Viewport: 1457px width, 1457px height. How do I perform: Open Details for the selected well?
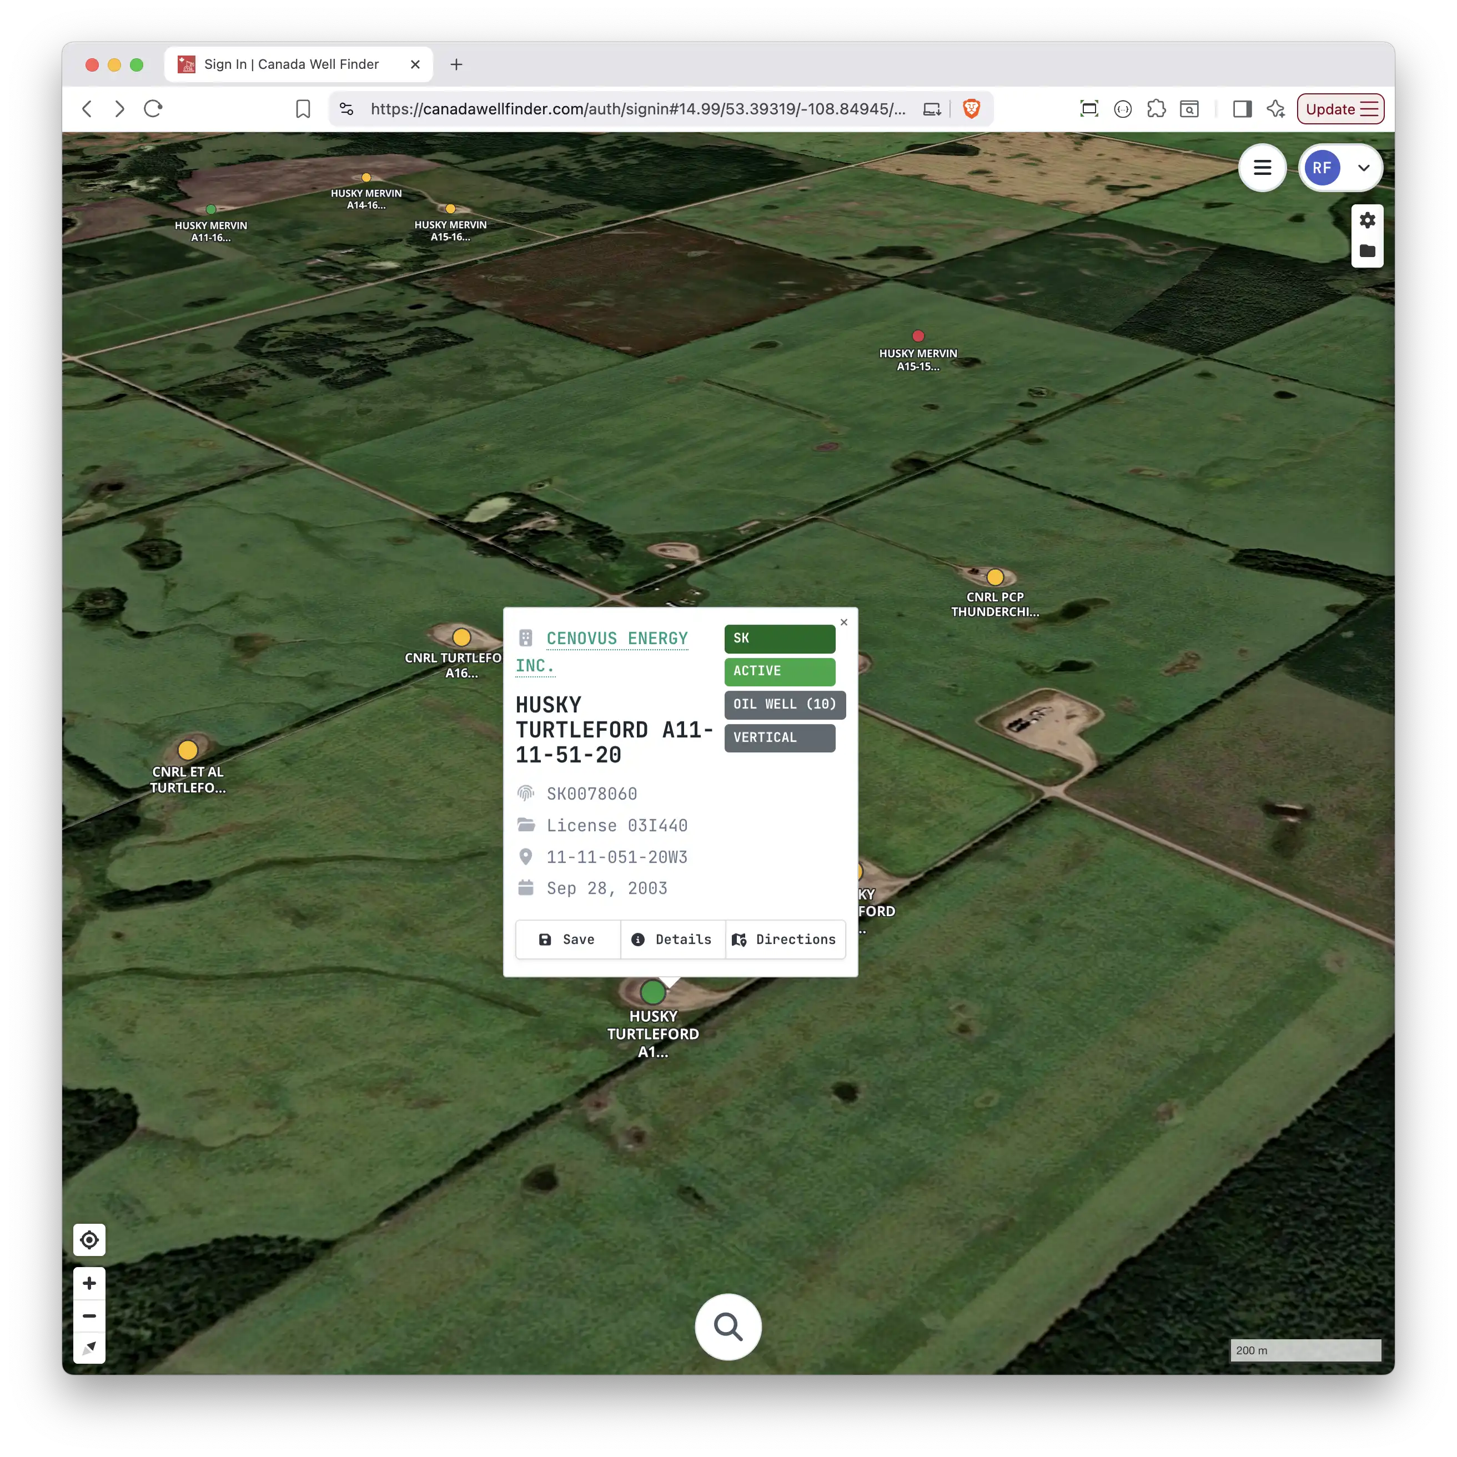672,939
